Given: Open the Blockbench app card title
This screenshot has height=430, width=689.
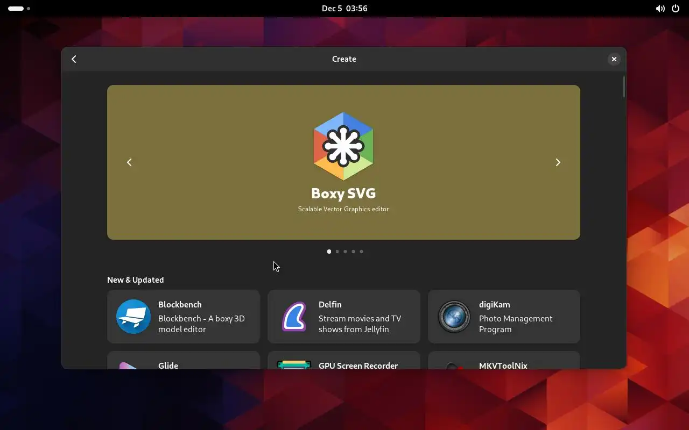Looking at the screenshot, I should tap(180, 304).
